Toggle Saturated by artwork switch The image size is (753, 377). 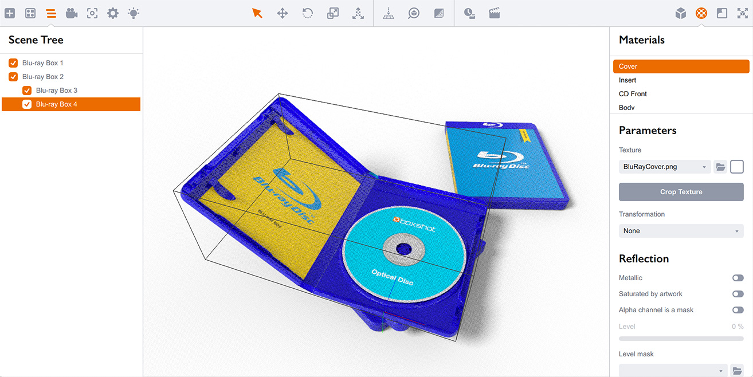(738, 294)
